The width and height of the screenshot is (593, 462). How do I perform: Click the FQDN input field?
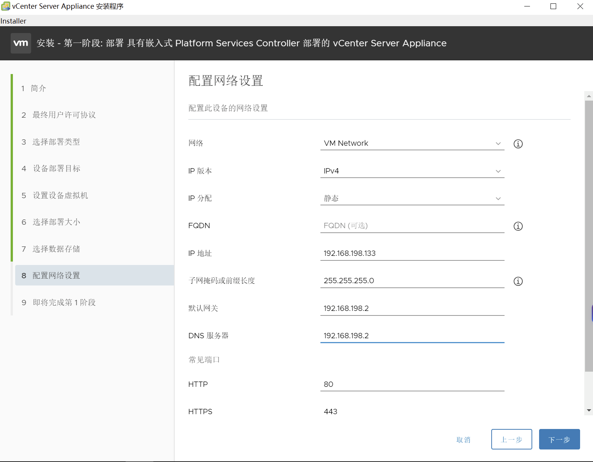pos(412,225)
